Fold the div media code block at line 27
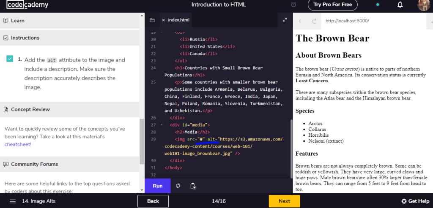The width and height of the screenshot is (433, 208). point(162,125)
